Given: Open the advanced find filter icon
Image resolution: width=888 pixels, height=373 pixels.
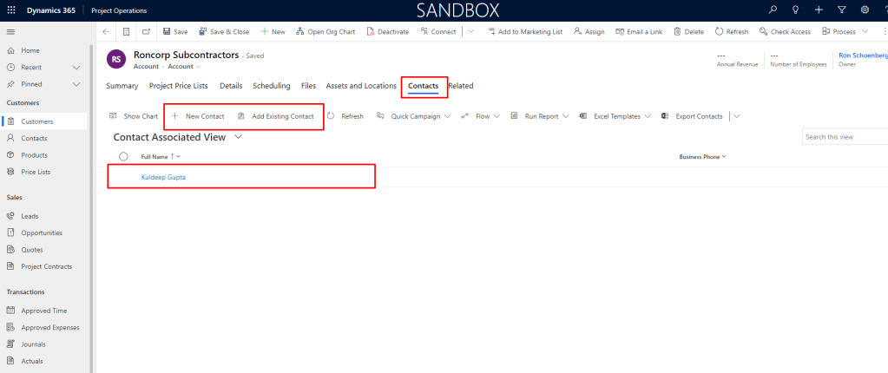Looking at the screenshot, I should point(841,10).
